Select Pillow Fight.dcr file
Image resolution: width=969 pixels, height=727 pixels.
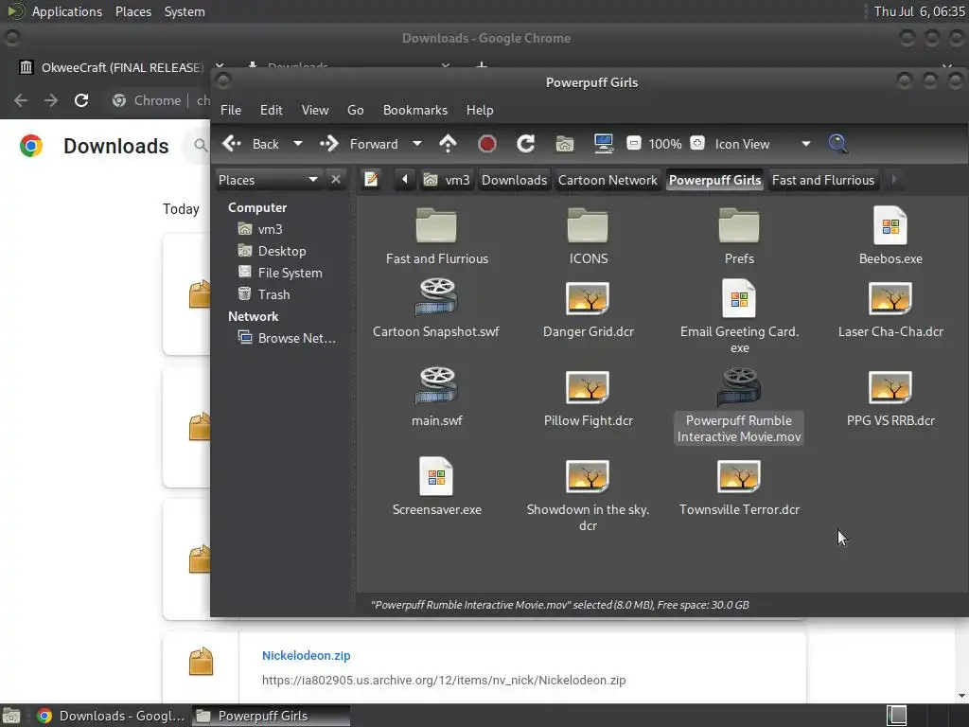click(x=588, y=399)
